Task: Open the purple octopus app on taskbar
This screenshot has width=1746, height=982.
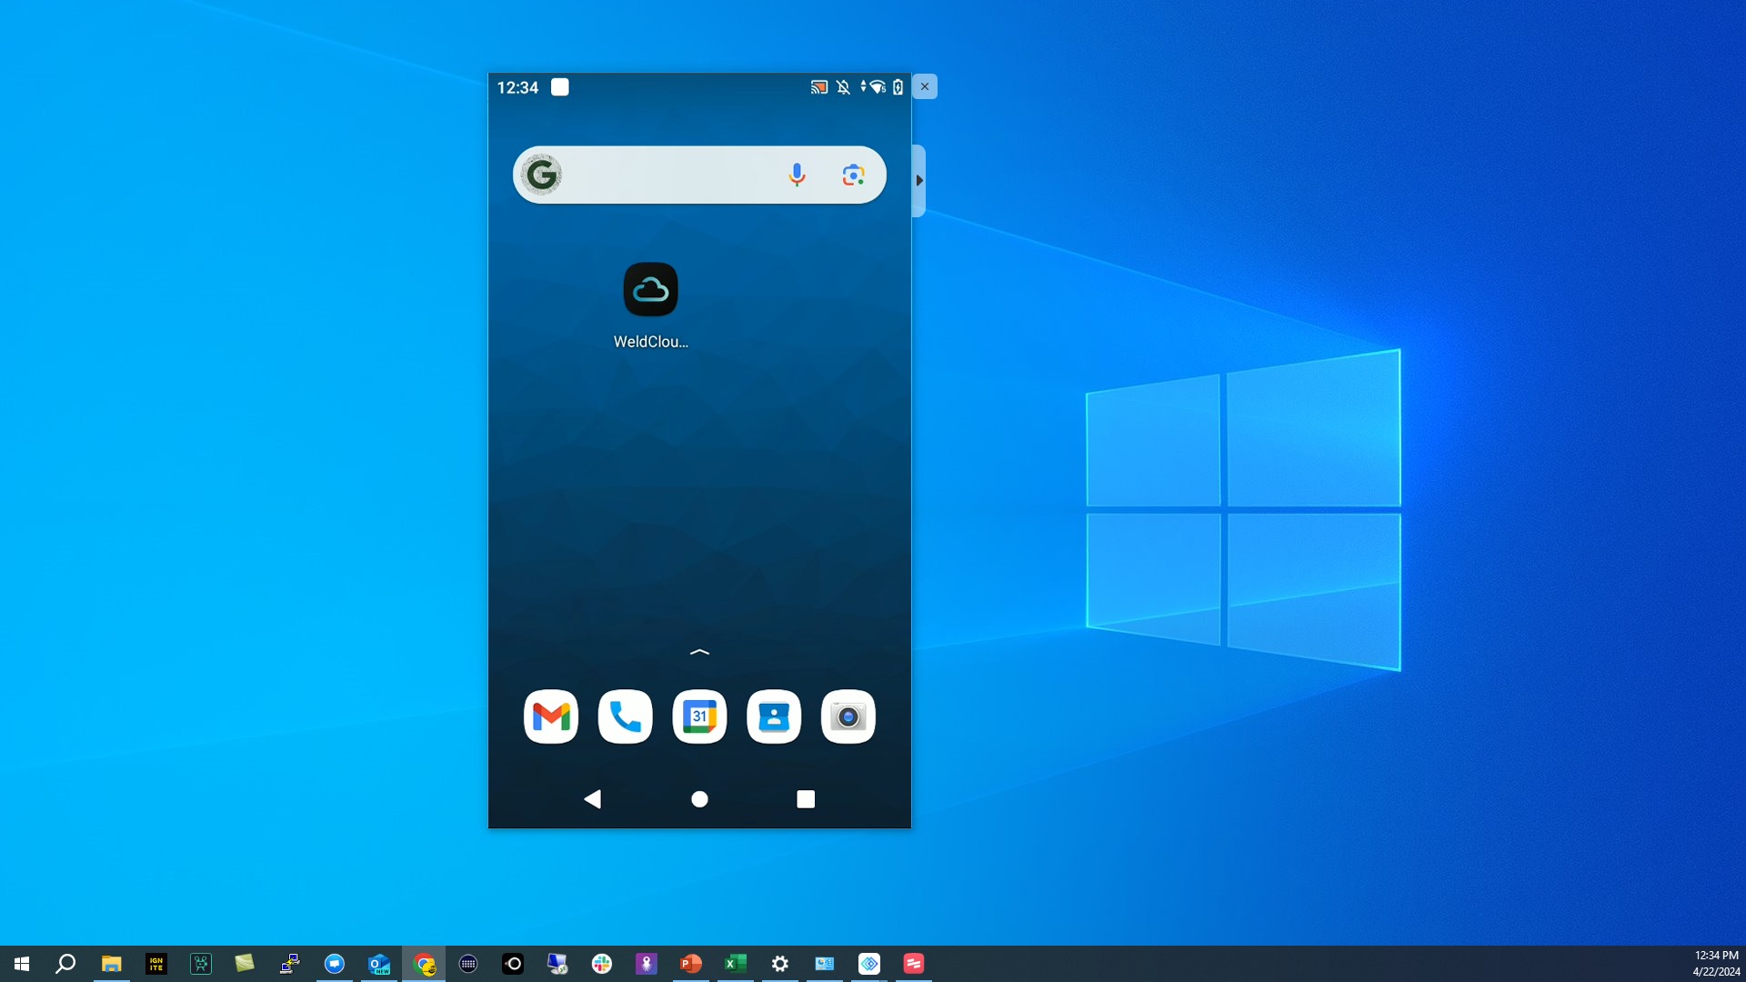Action: coord(647,964)
